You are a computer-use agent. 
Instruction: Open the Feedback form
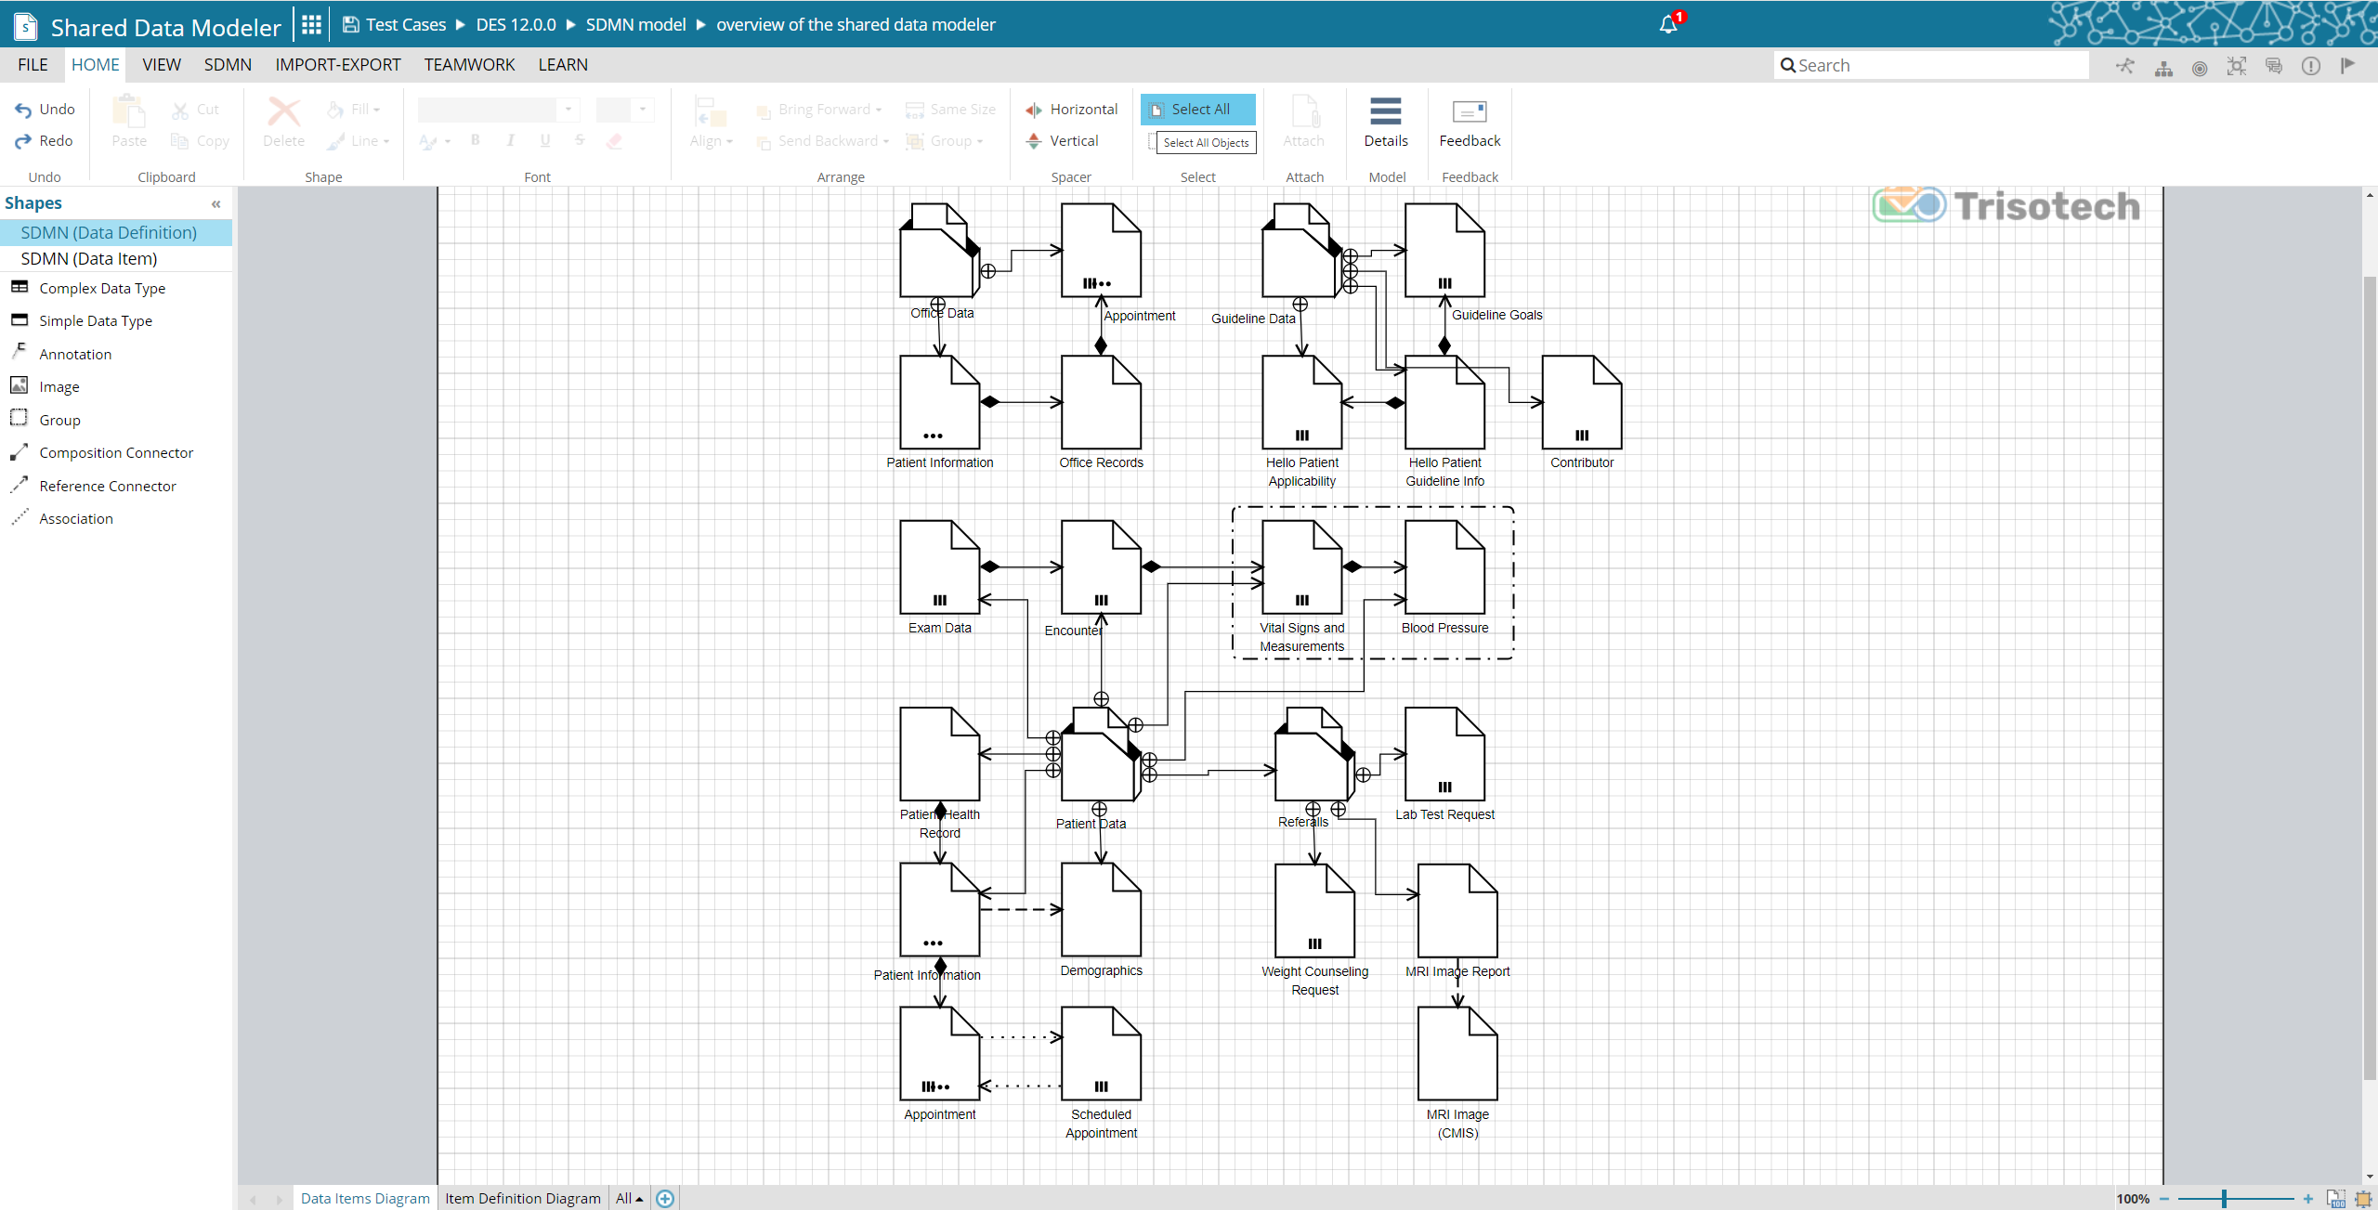(1470, 123)
